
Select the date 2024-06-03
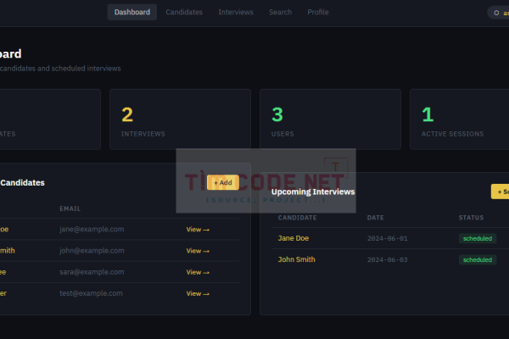coord(387,260)
